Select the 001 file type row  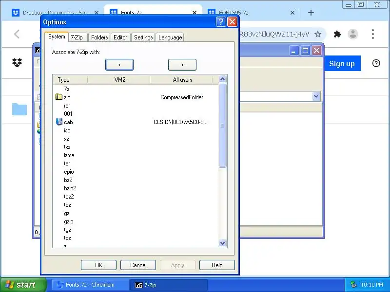pyautogui.click(x=136, y=114)
